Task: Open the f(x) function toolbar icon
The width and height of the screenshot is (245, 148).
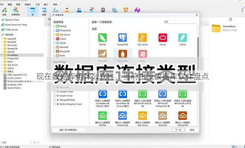Action: tap(56, 10)
